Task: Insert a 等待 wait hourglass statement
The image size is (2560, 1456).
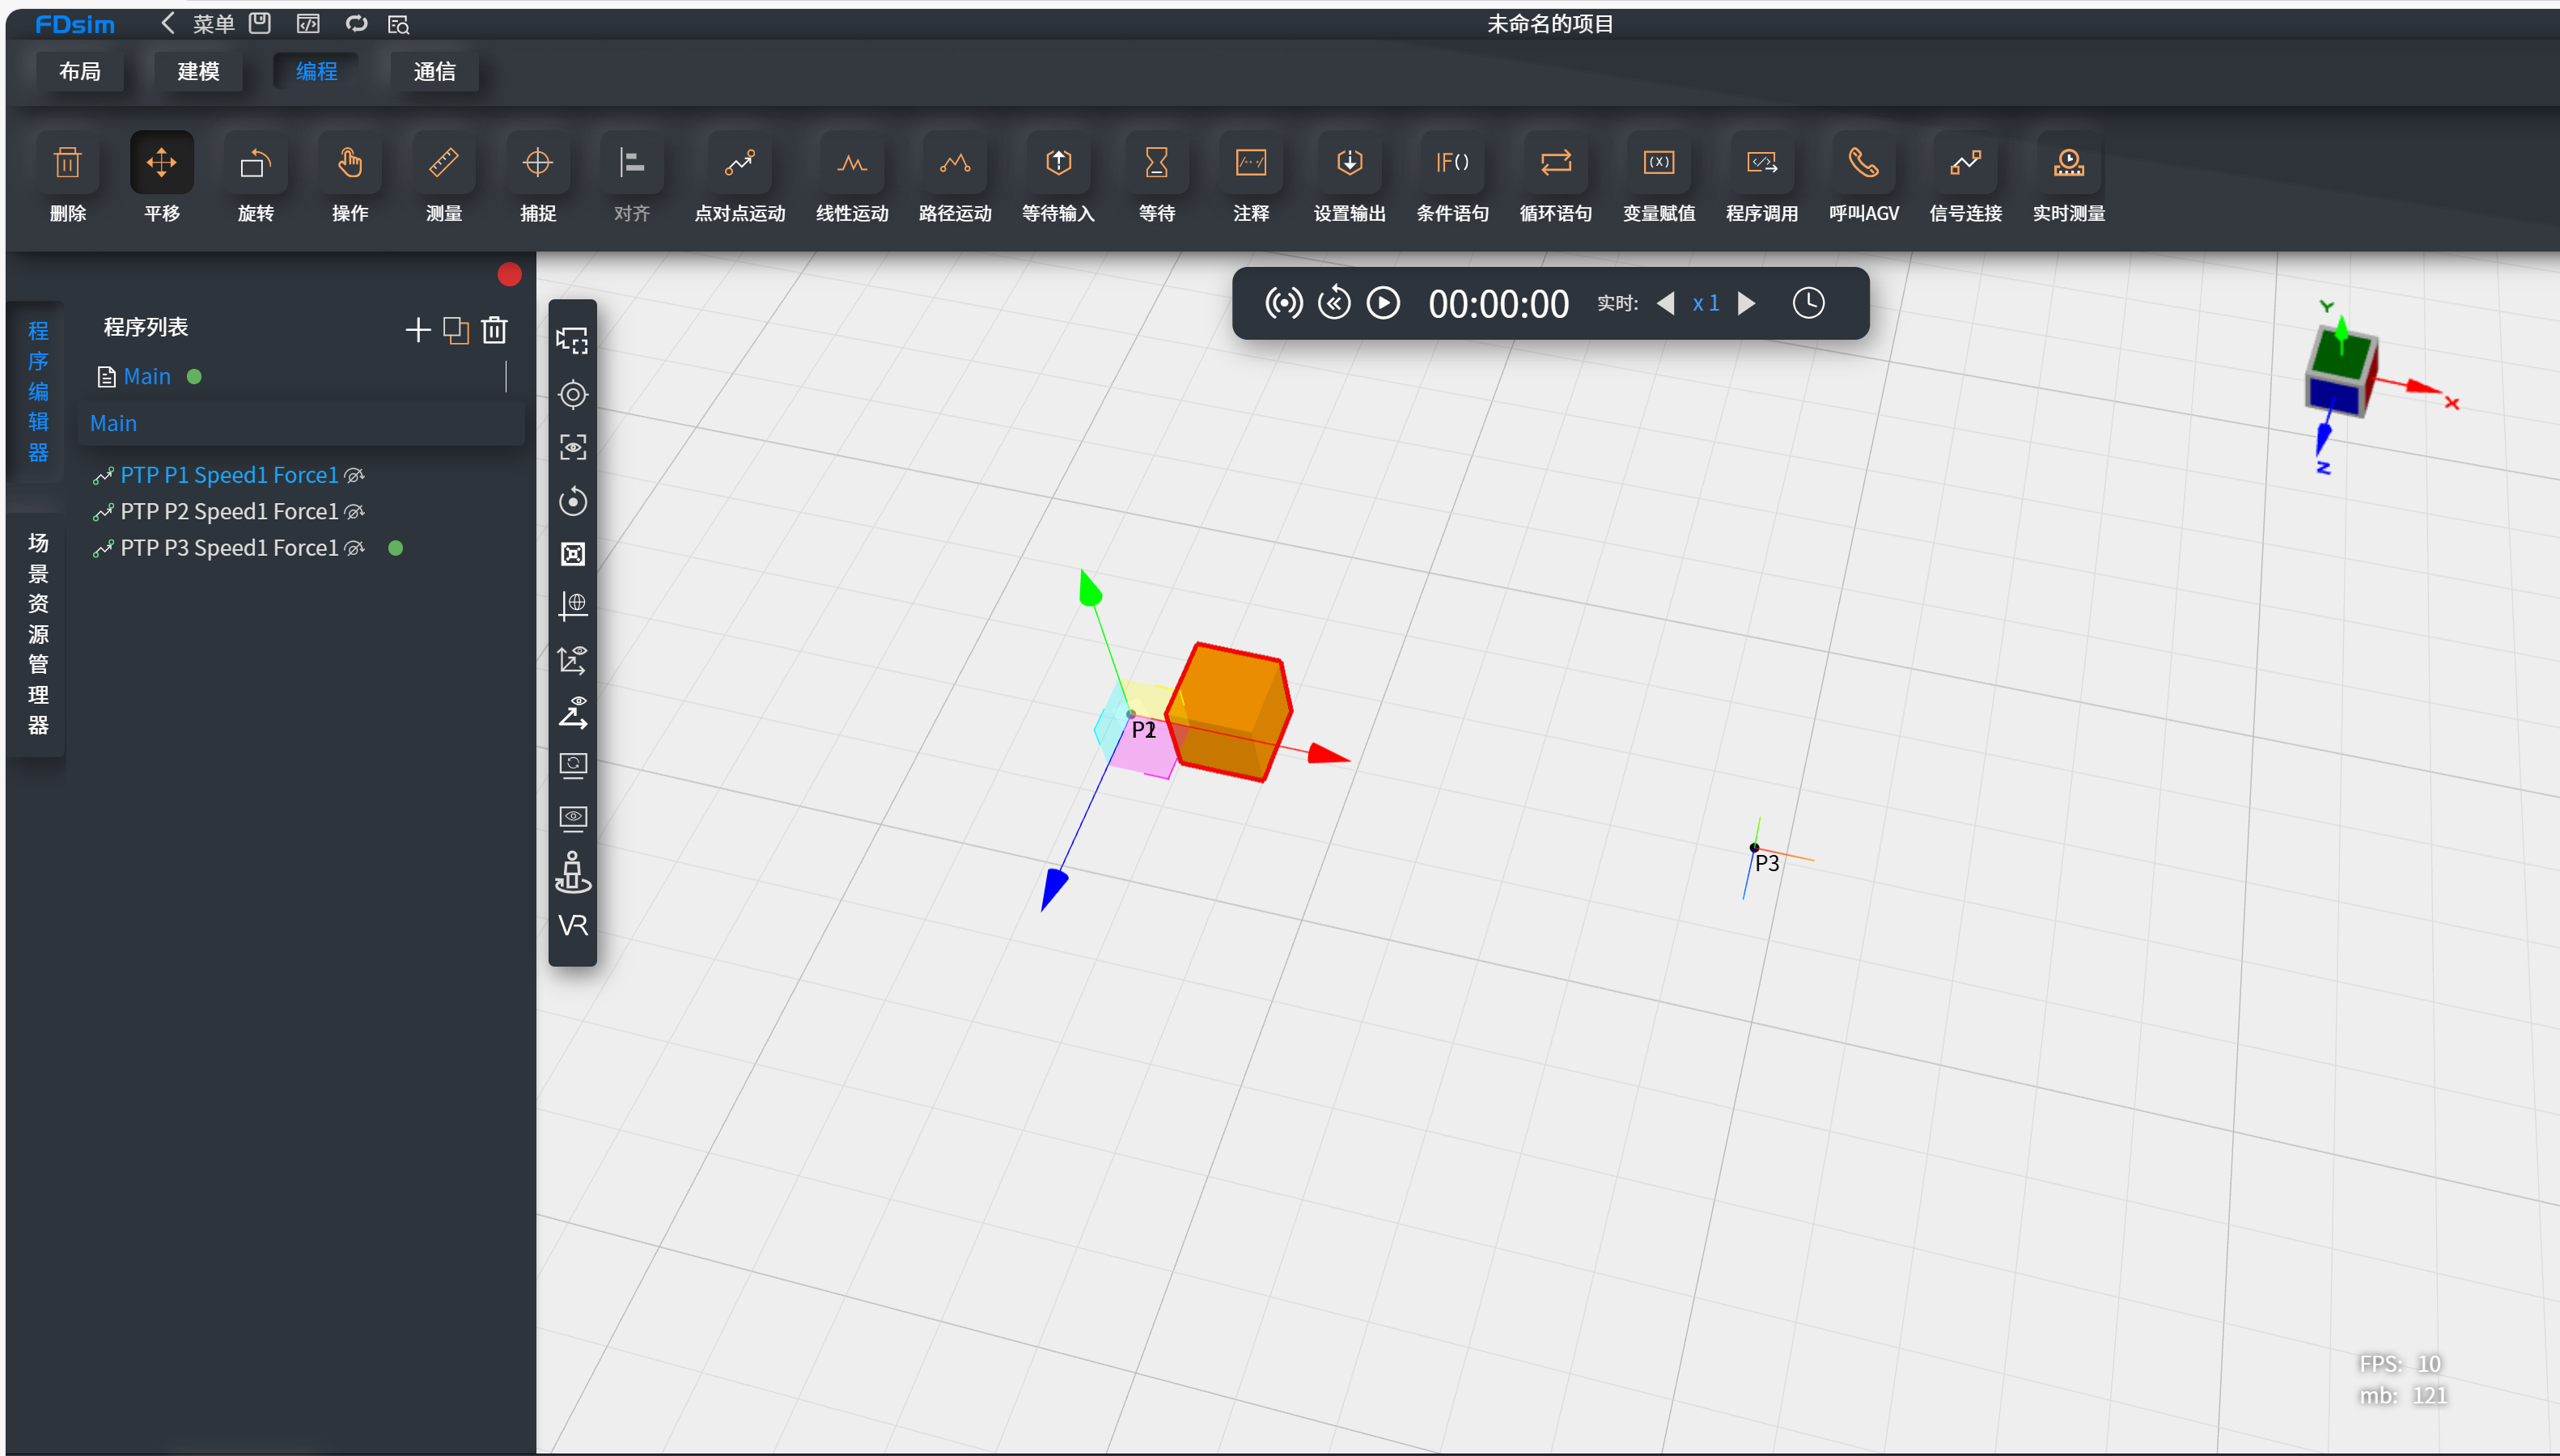Action: click(1156, 163)
